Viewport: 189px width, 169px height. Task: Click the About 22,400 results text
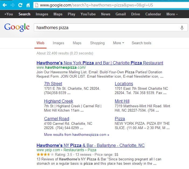coord(65,53)
